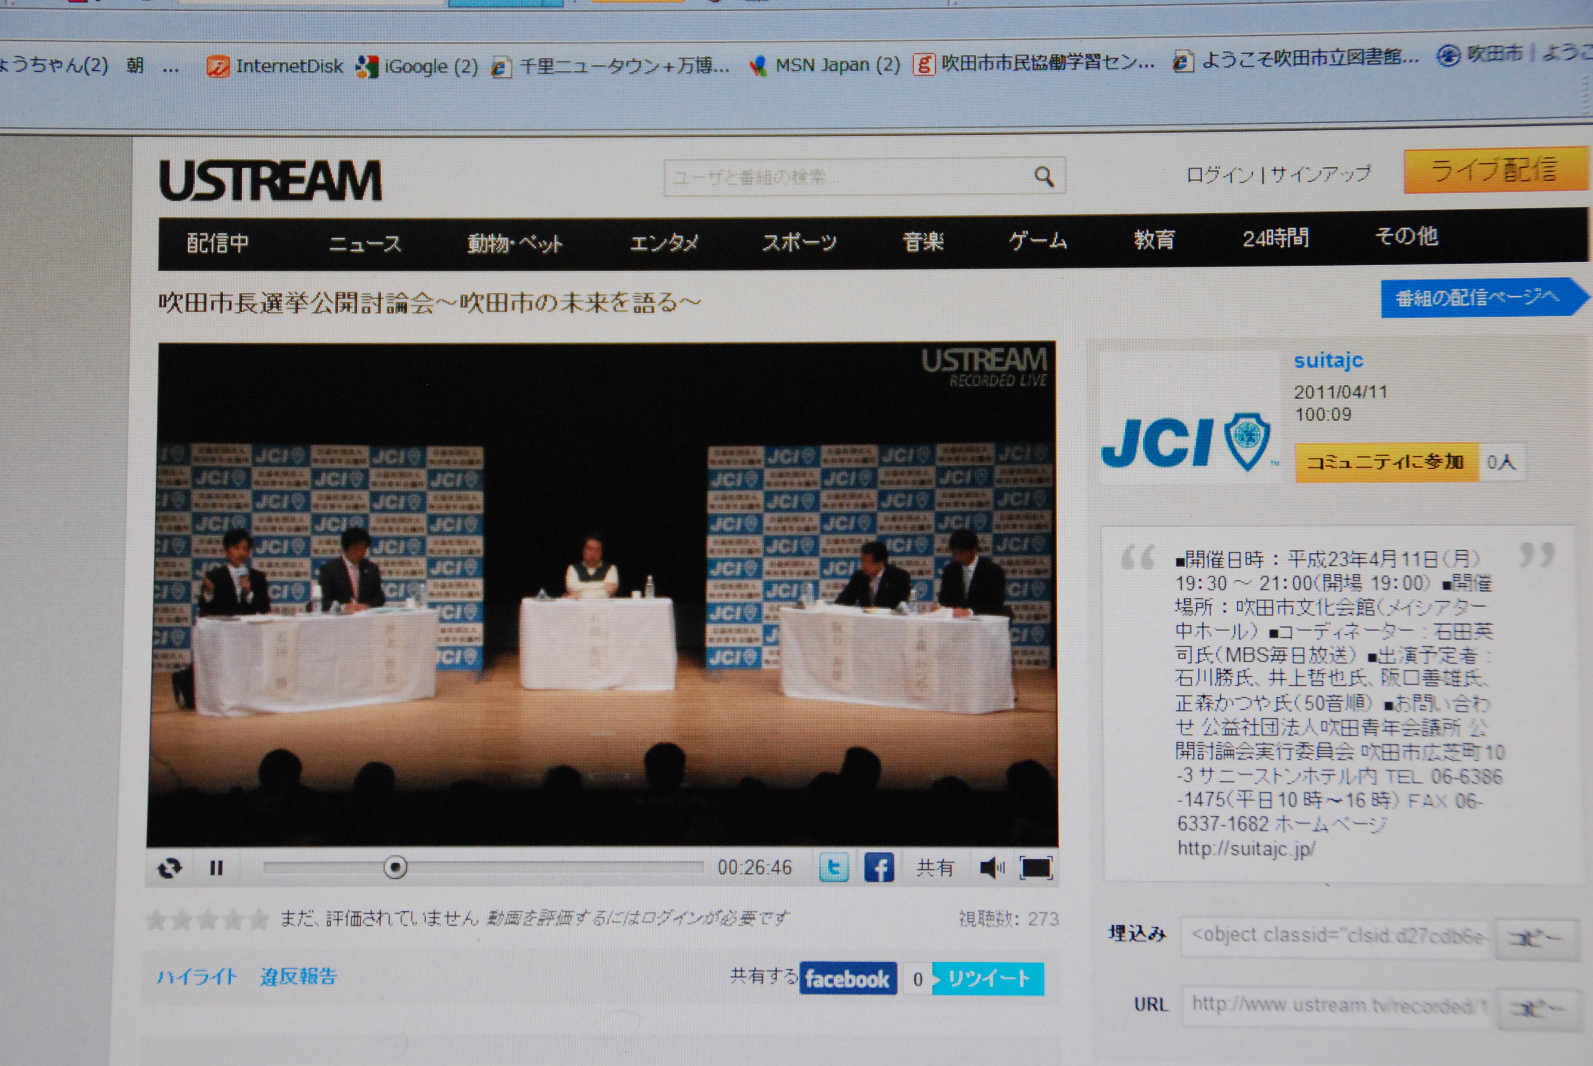Viewport: 1593px width, 1066px height.
Task: Pause the video playback
Action: coord(216,868)
